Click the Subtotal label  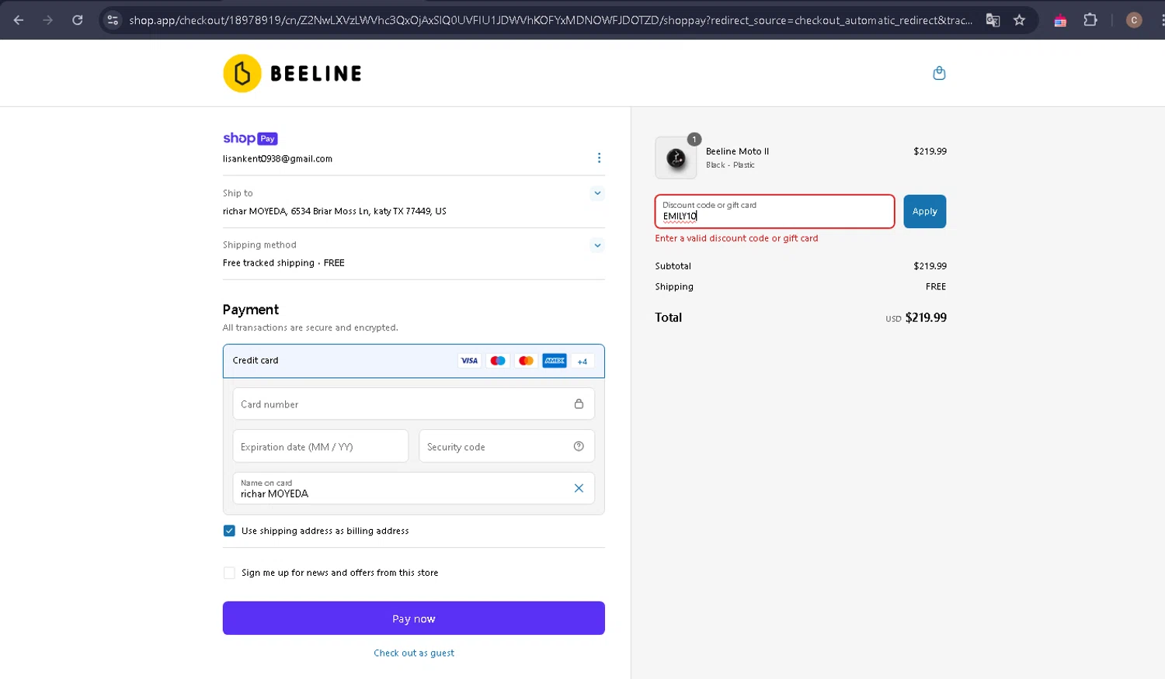coord(673,266)
